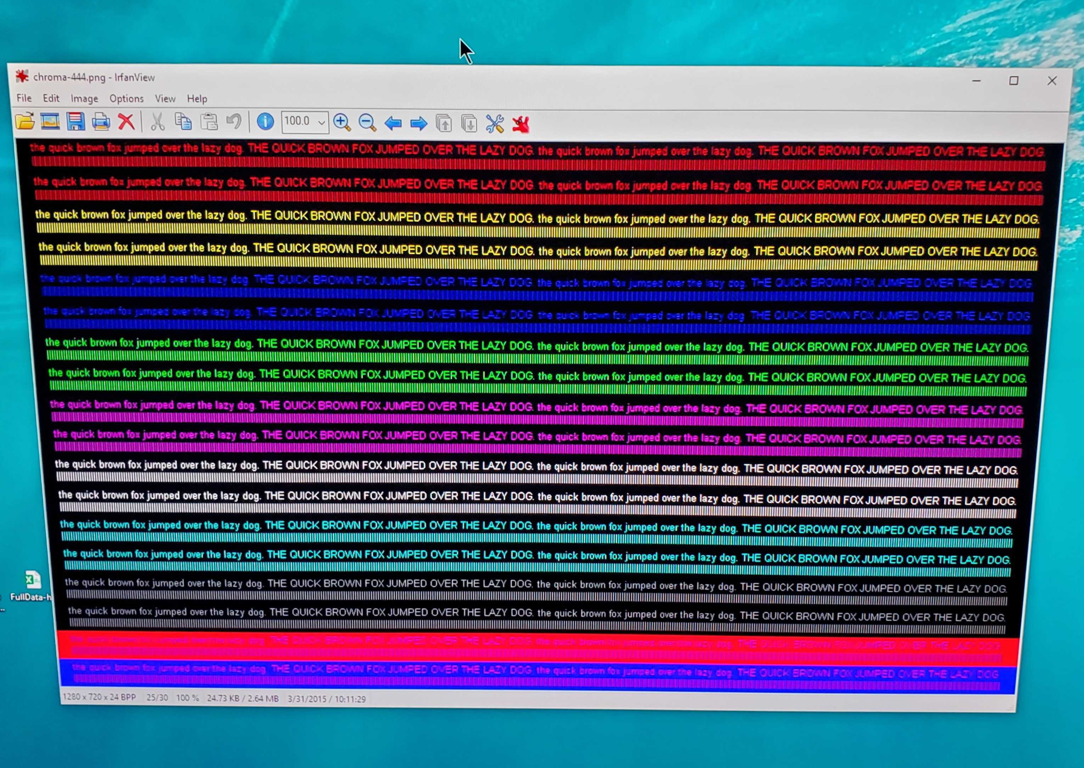Save image with floppy disk icon
1084x768 pixels.
point(76,122)
